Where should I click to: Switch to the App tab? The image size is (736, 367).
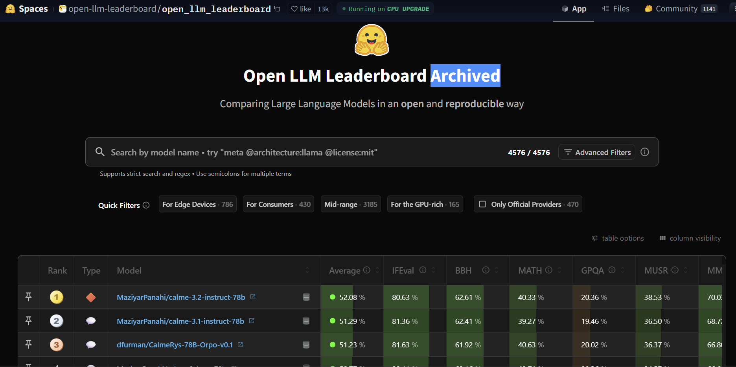[x=574, y=9]
